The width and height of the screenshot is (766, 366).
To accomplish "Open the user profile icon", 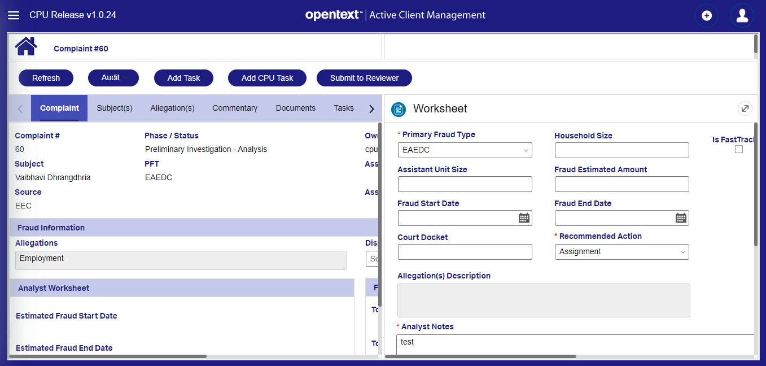I will (x=742, y=16).
